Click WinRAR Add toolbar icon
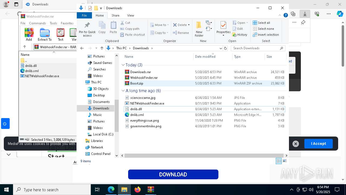The image size is (346, 195). click(x=29, y=35)
